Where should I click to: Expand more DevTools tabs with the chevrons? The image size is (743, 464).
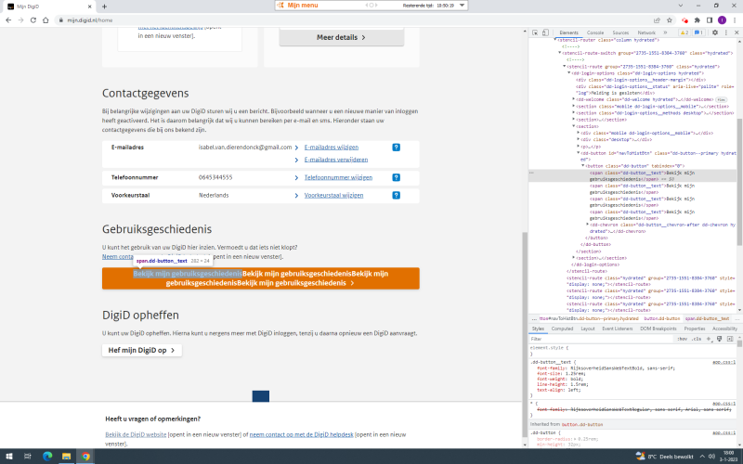[665, 32]
